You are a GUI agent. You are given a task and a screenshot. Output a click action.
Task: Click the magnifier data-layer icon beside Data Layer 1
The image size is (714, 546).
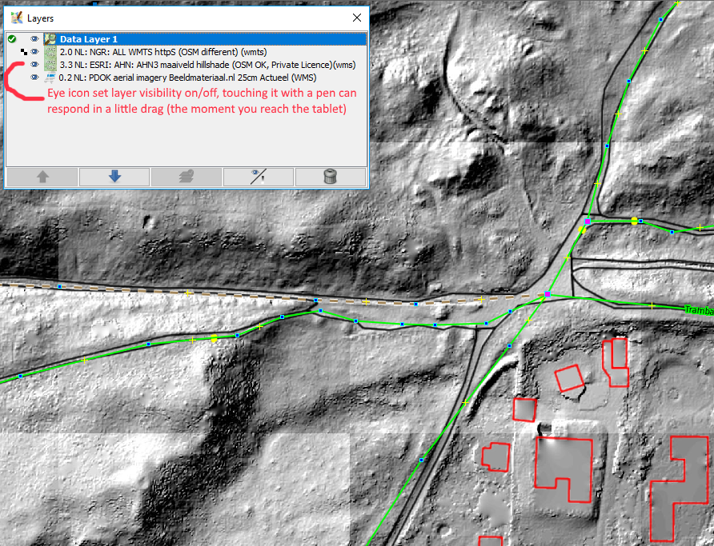pos(50,39)
